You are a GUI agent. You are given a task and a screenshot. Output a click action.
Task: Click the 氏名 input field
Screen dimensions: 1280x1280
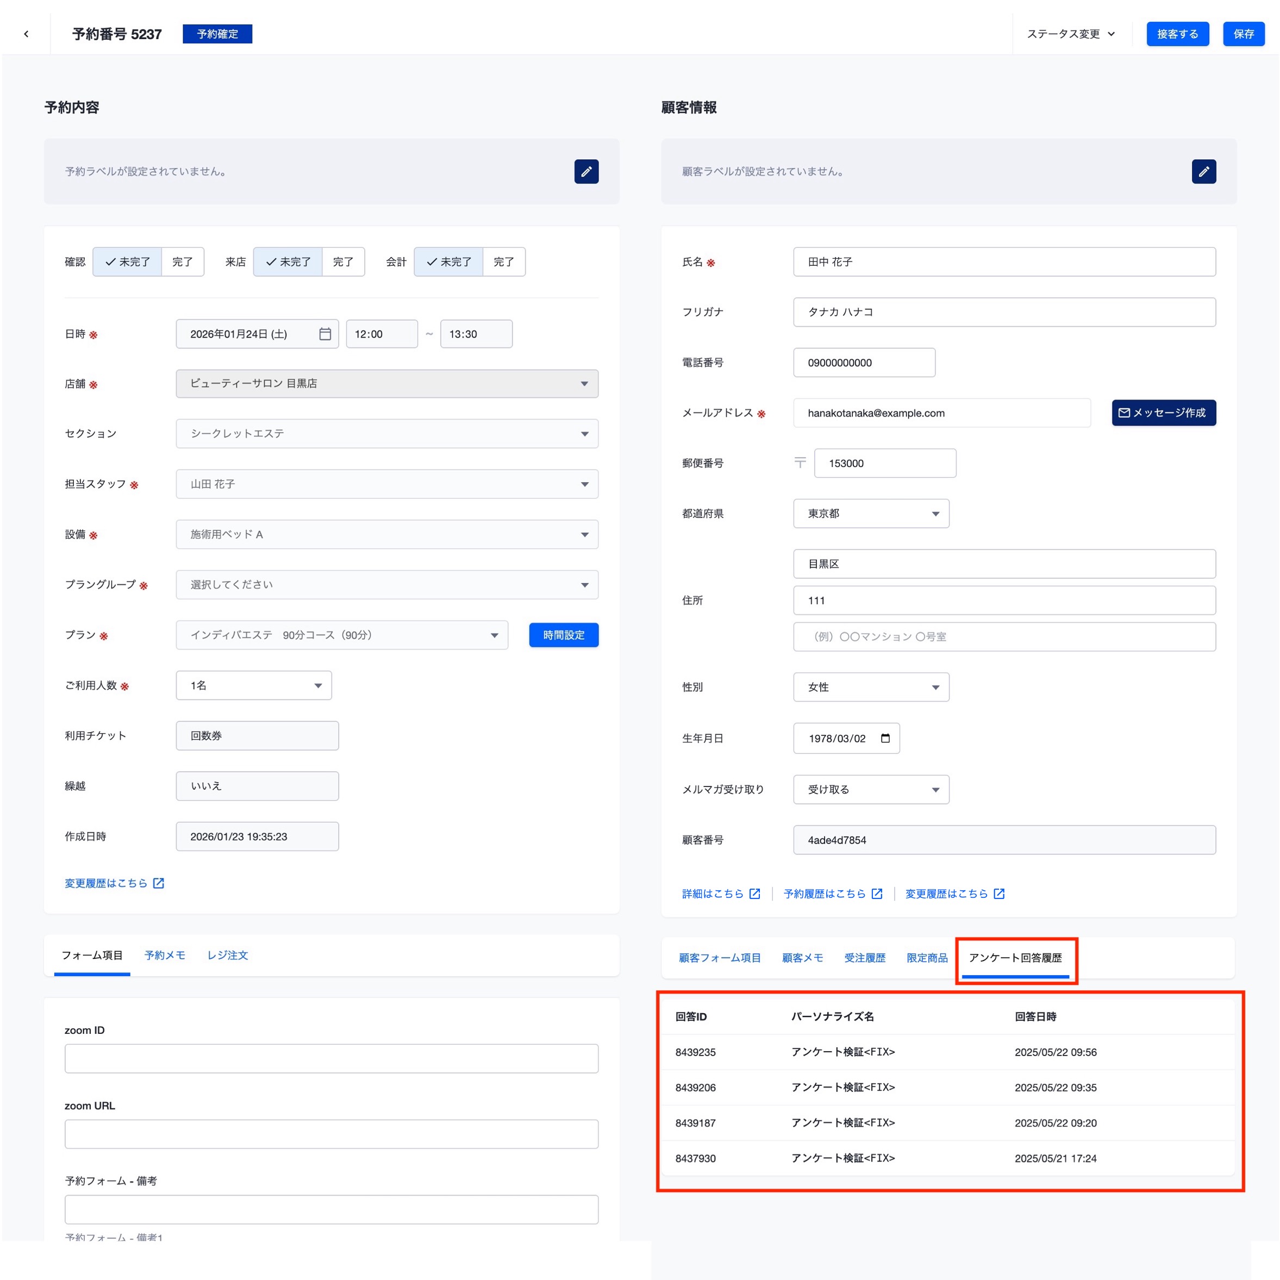click(x=1004, y=261)
